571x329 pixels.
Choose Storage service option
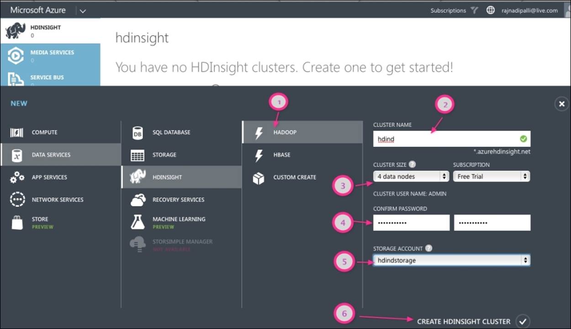coord(181,155)
